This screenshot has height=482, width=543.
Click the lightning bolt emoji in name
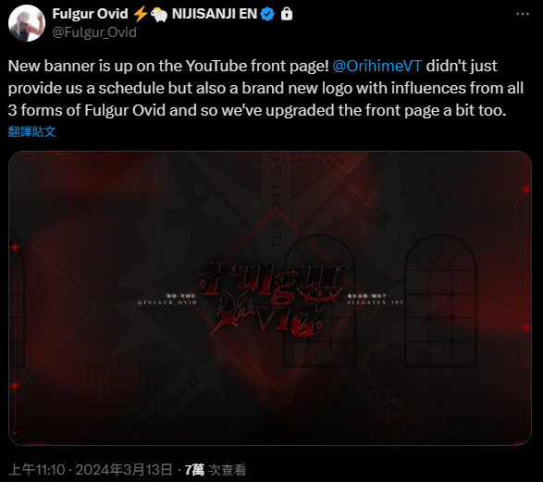(x=141, y=14)
